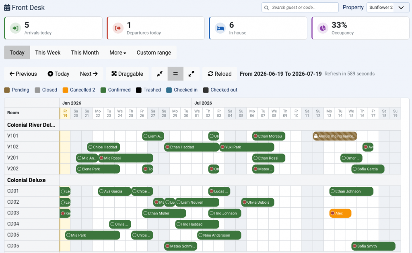Select the Fr 19 June date header
This screenshot has width=412, height=253.
tap(65, 113)
